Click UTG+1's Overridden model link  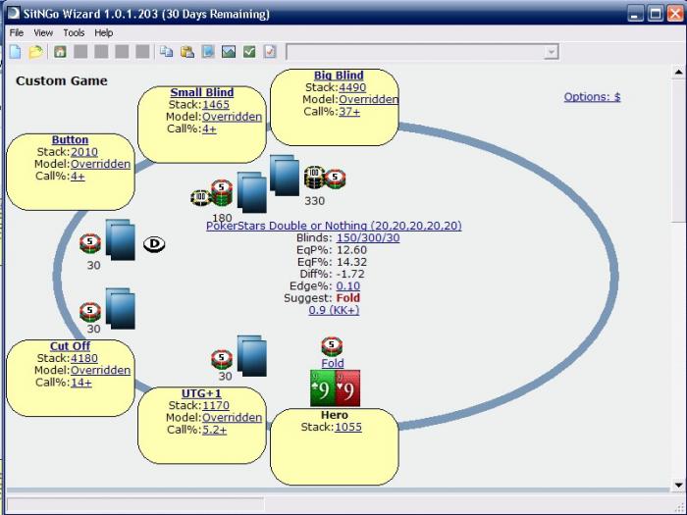pyautogui.click(x=232, y=418)
